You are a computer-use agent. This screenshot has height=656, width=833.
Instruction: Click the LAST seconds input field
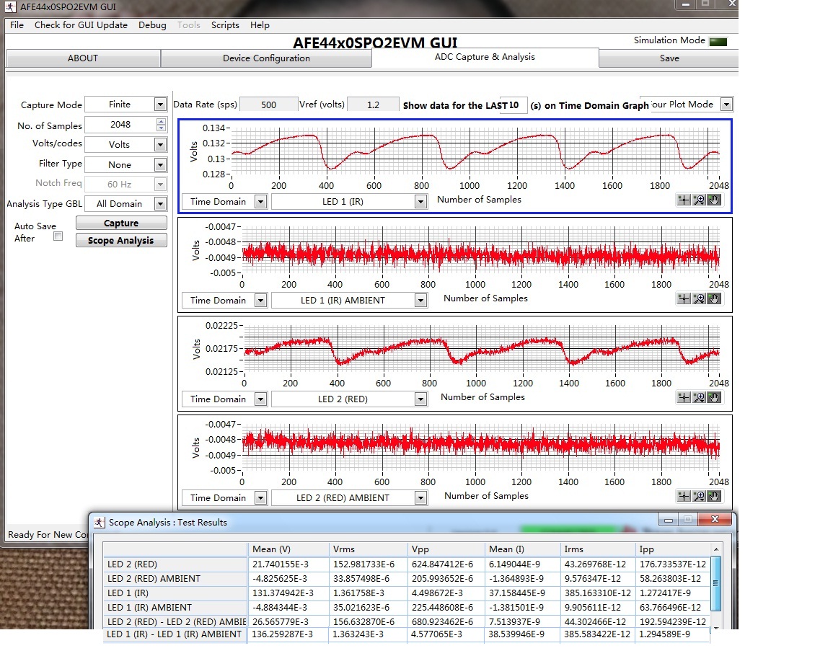514,105
